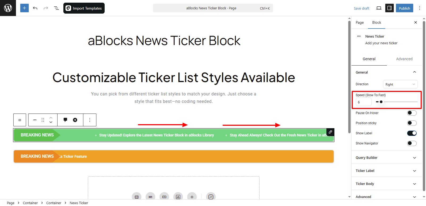Click the News Ticker block type icon

pyautogui.click(x=35, y=120)
